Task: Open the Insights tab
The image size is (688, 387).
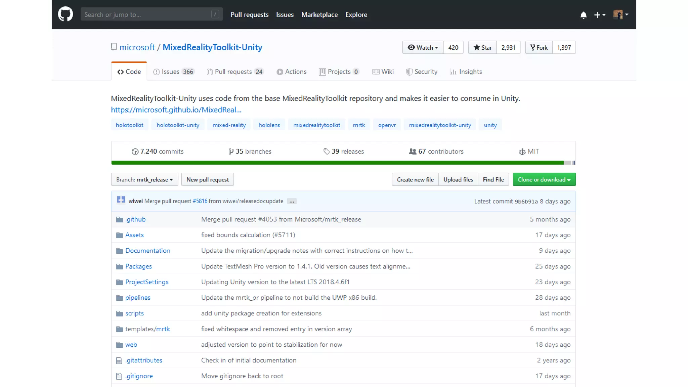Action: pyautogui.click(x=466, y=72)
